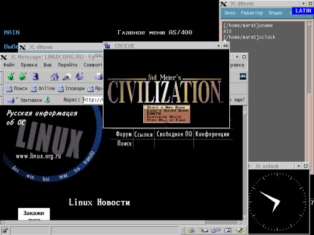Open Composer from the component bar icon
Viewport: 314px width, 235px height.
pos(240,231)
